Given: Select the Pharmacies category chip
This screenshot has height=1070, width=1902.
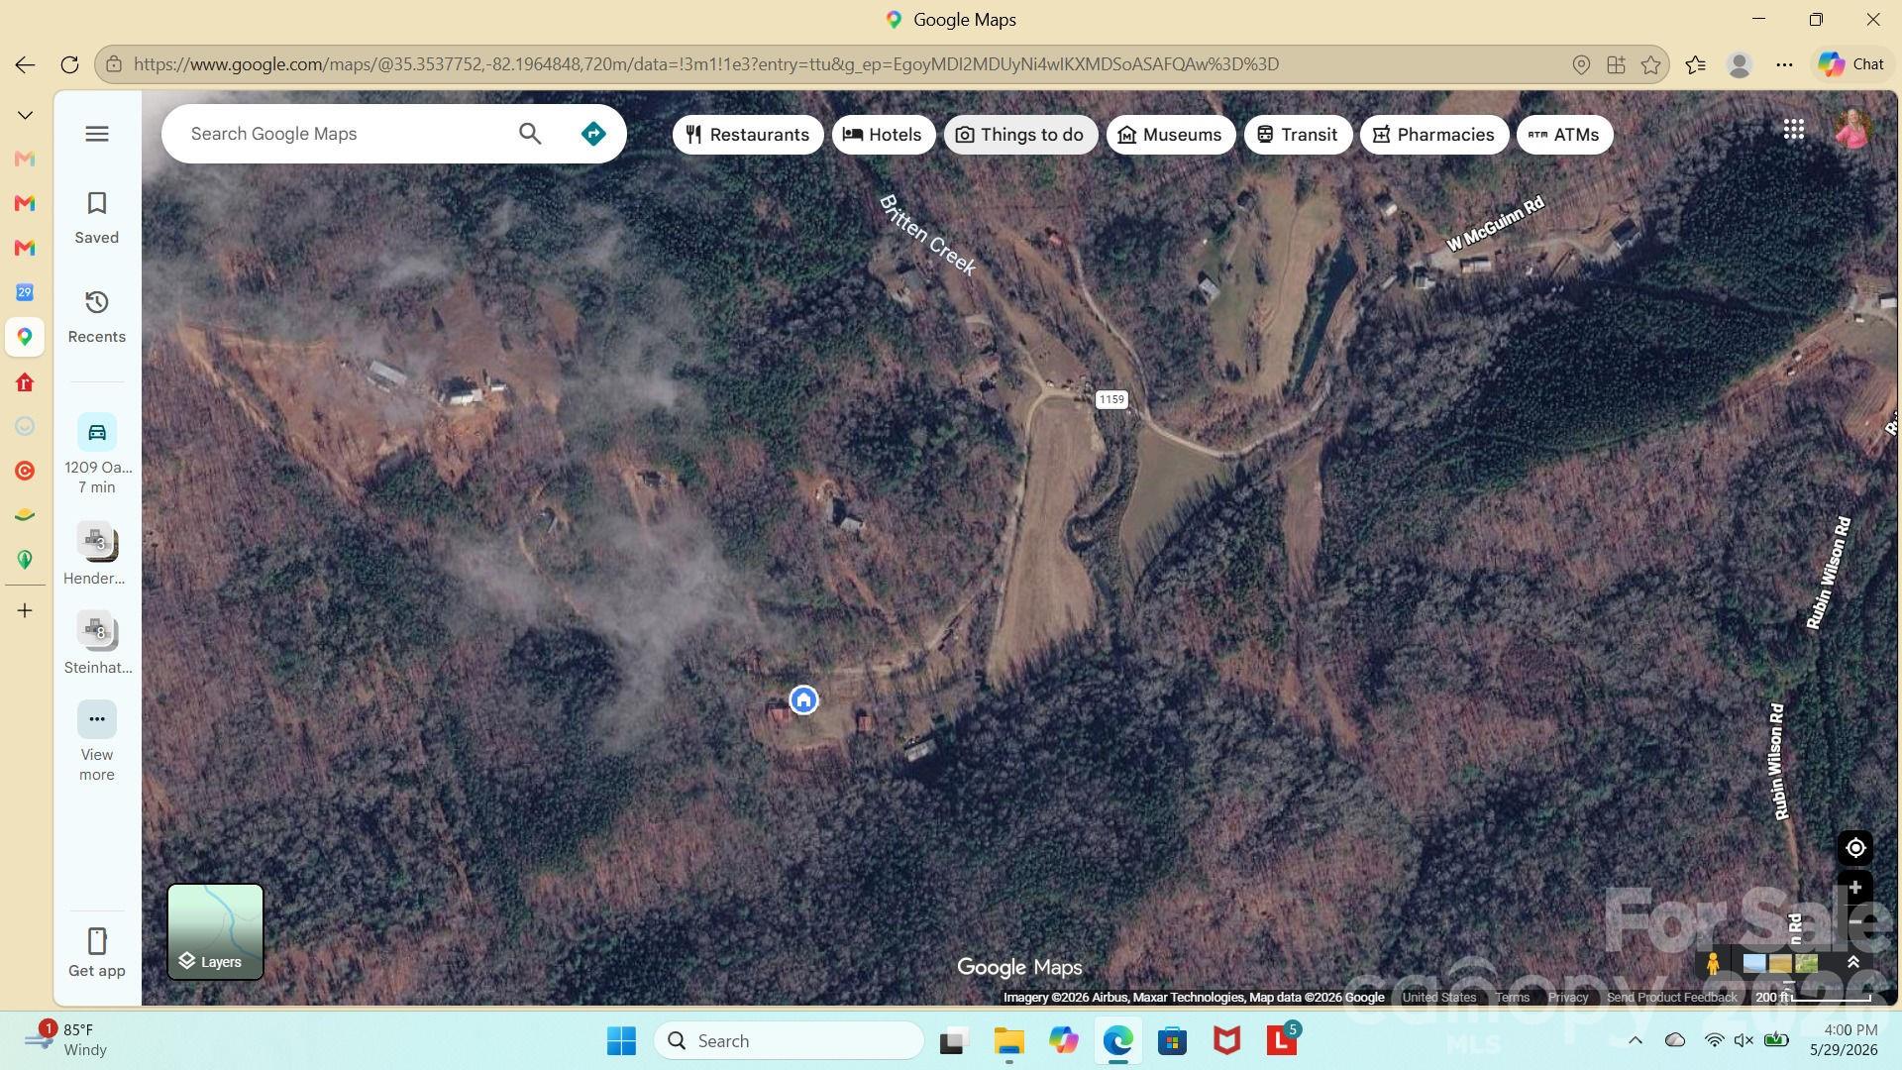Looking at the screenshot, I should click(1433, 135).
